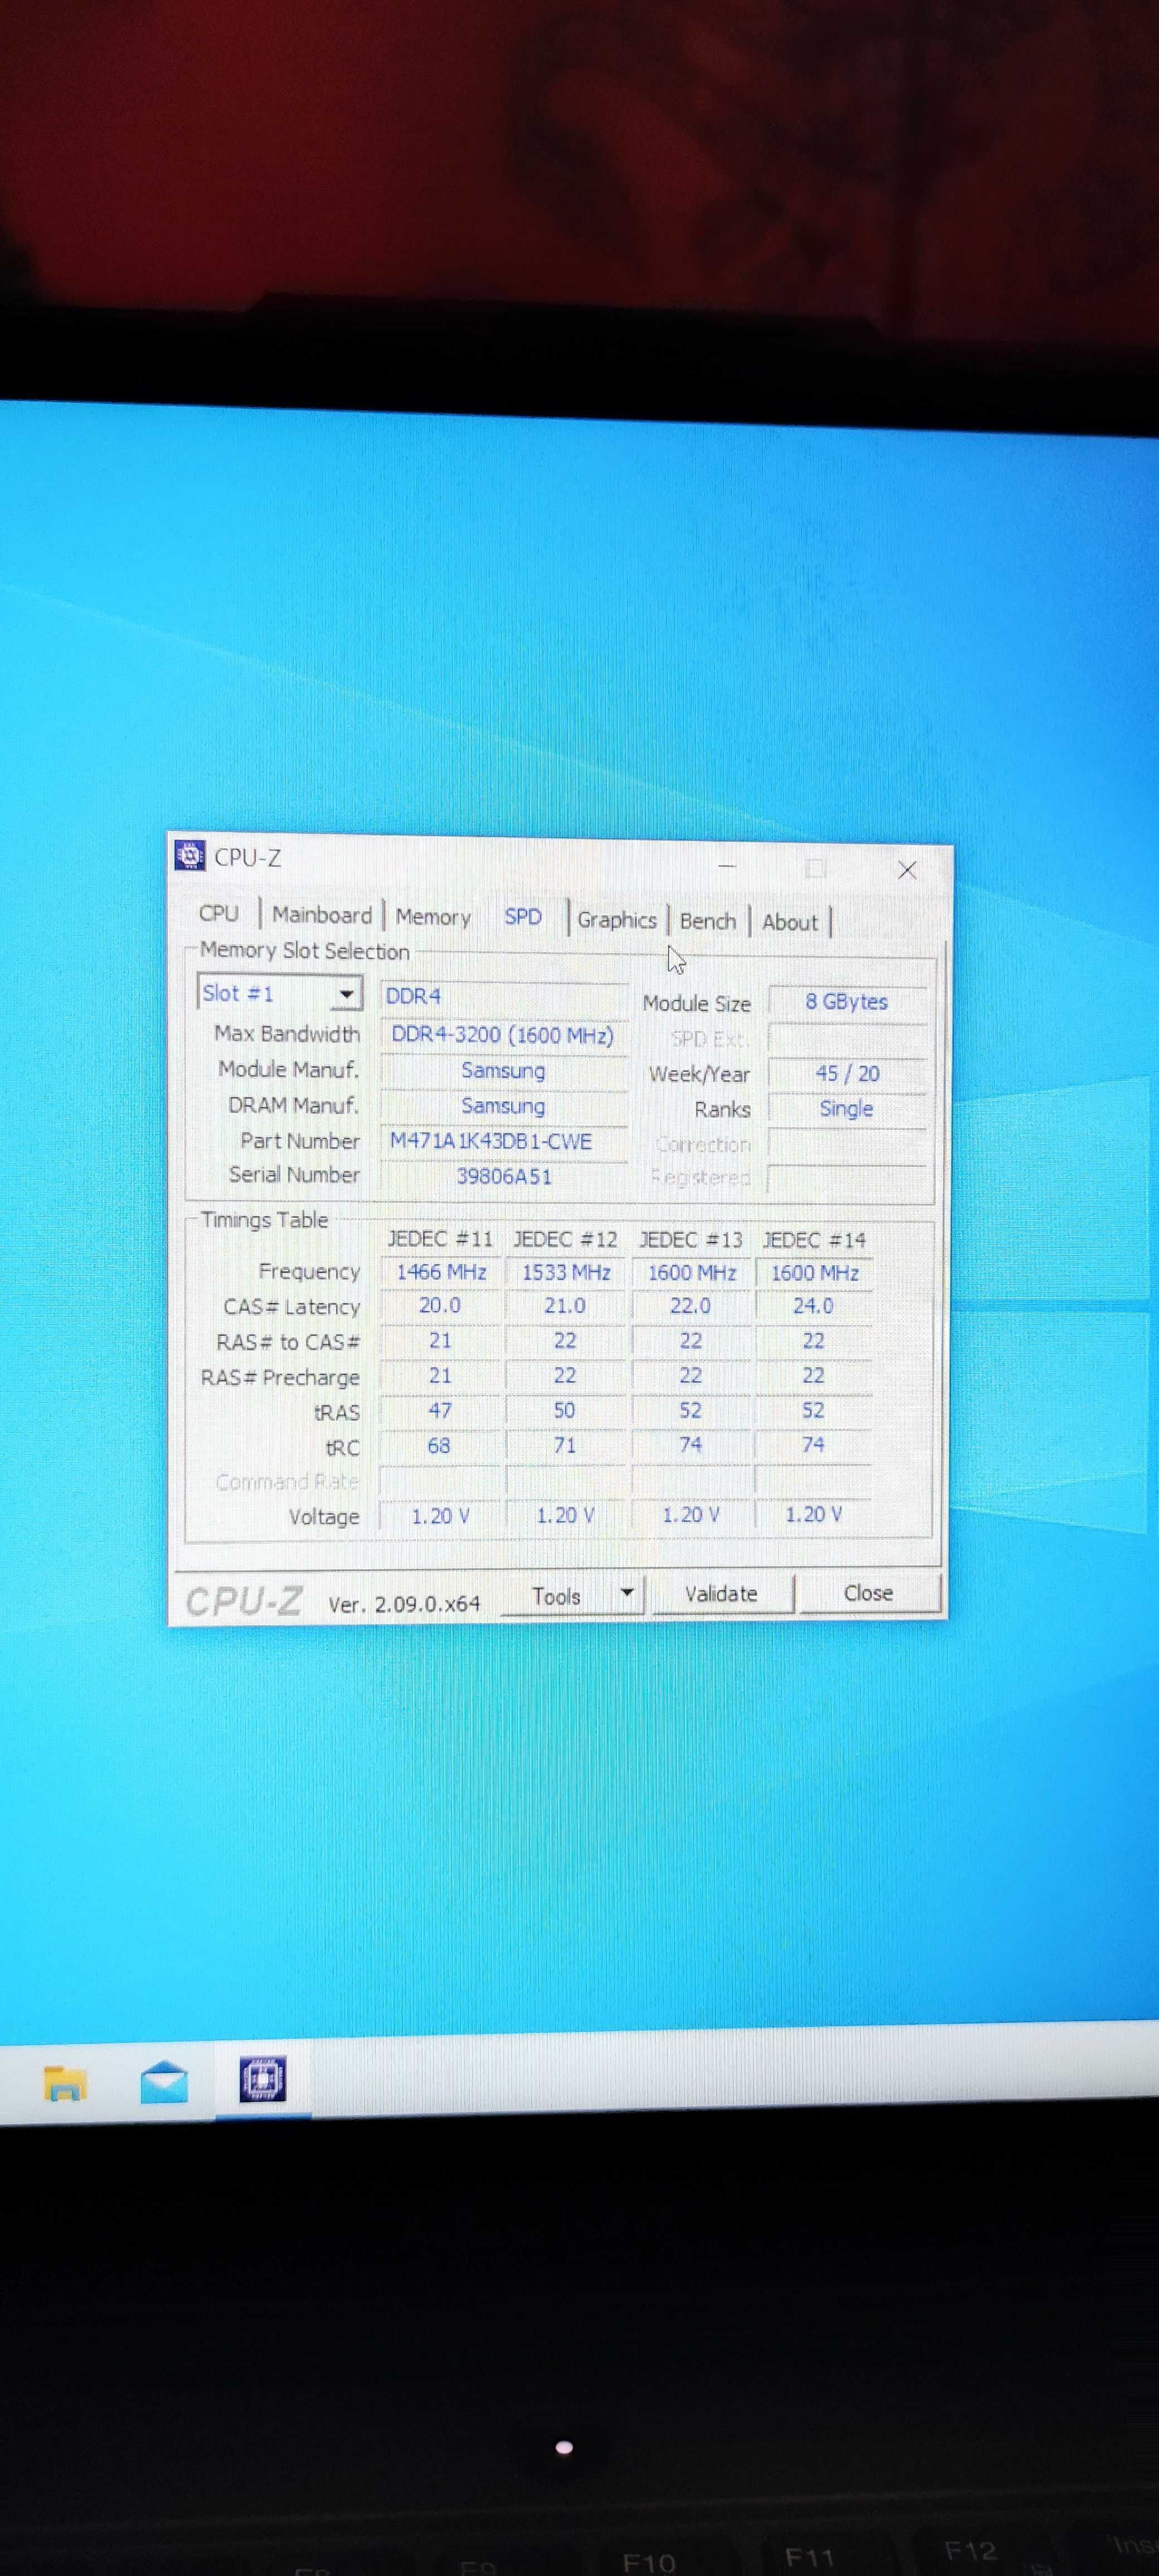
Task: Click the 68 tRC value
Action: tap(439, 1446)
